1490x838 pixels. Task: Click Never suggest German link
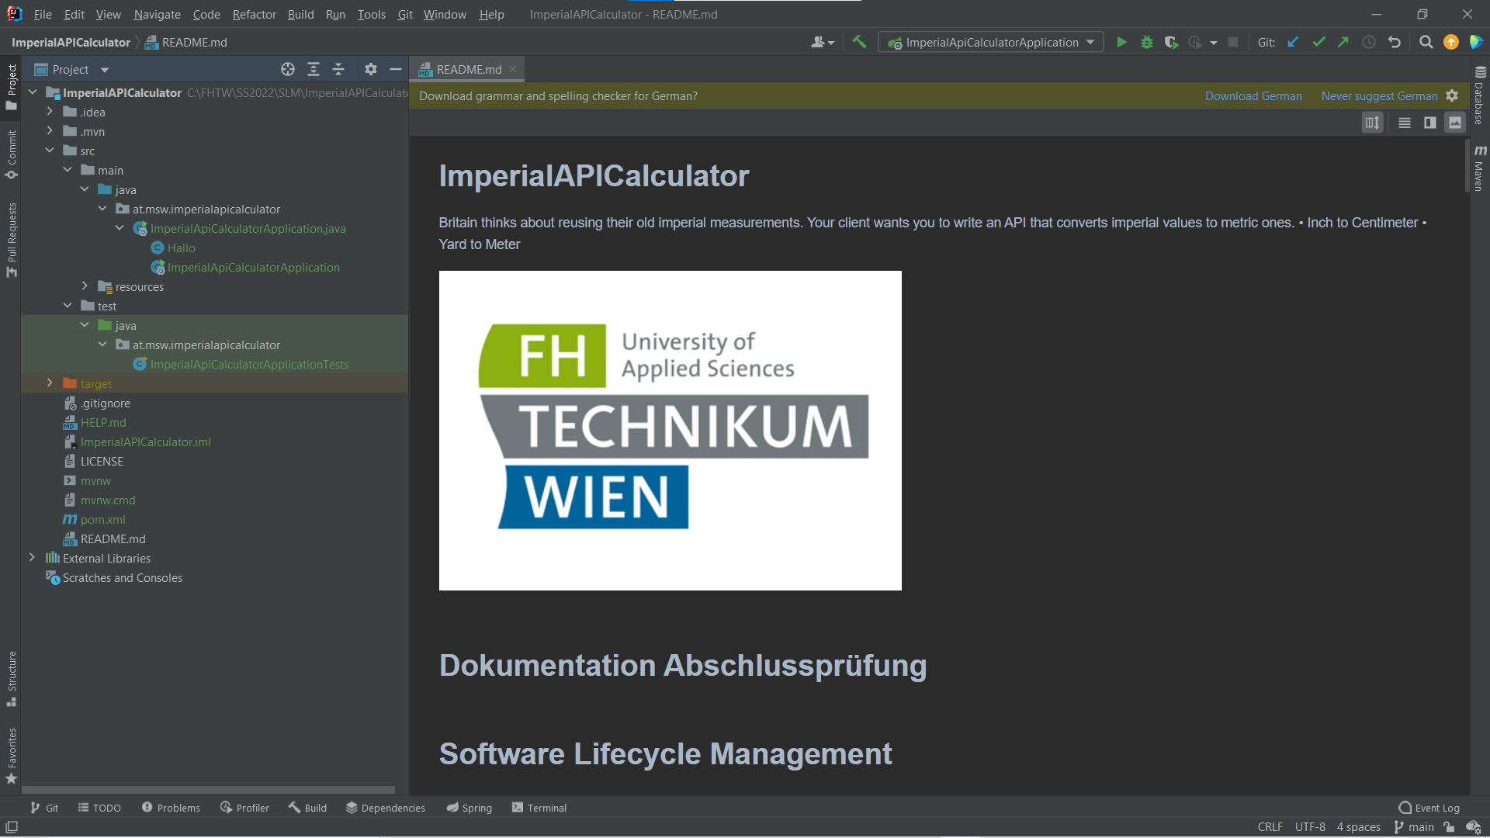[x=1379, y=96]
